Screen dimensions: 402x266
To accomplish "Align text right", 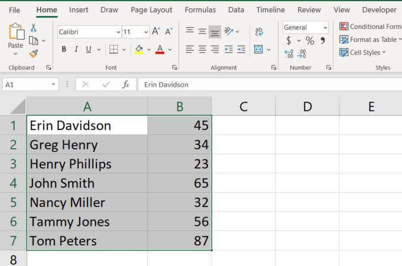I will pos(215,49).
